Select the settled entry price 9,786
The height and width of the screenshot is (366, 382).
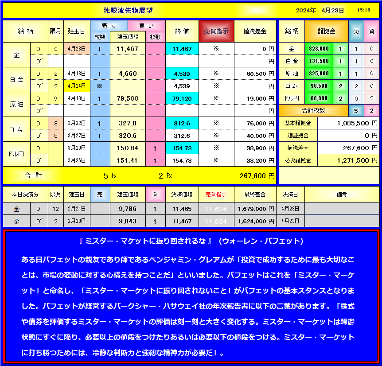click(x=128, y=209)
